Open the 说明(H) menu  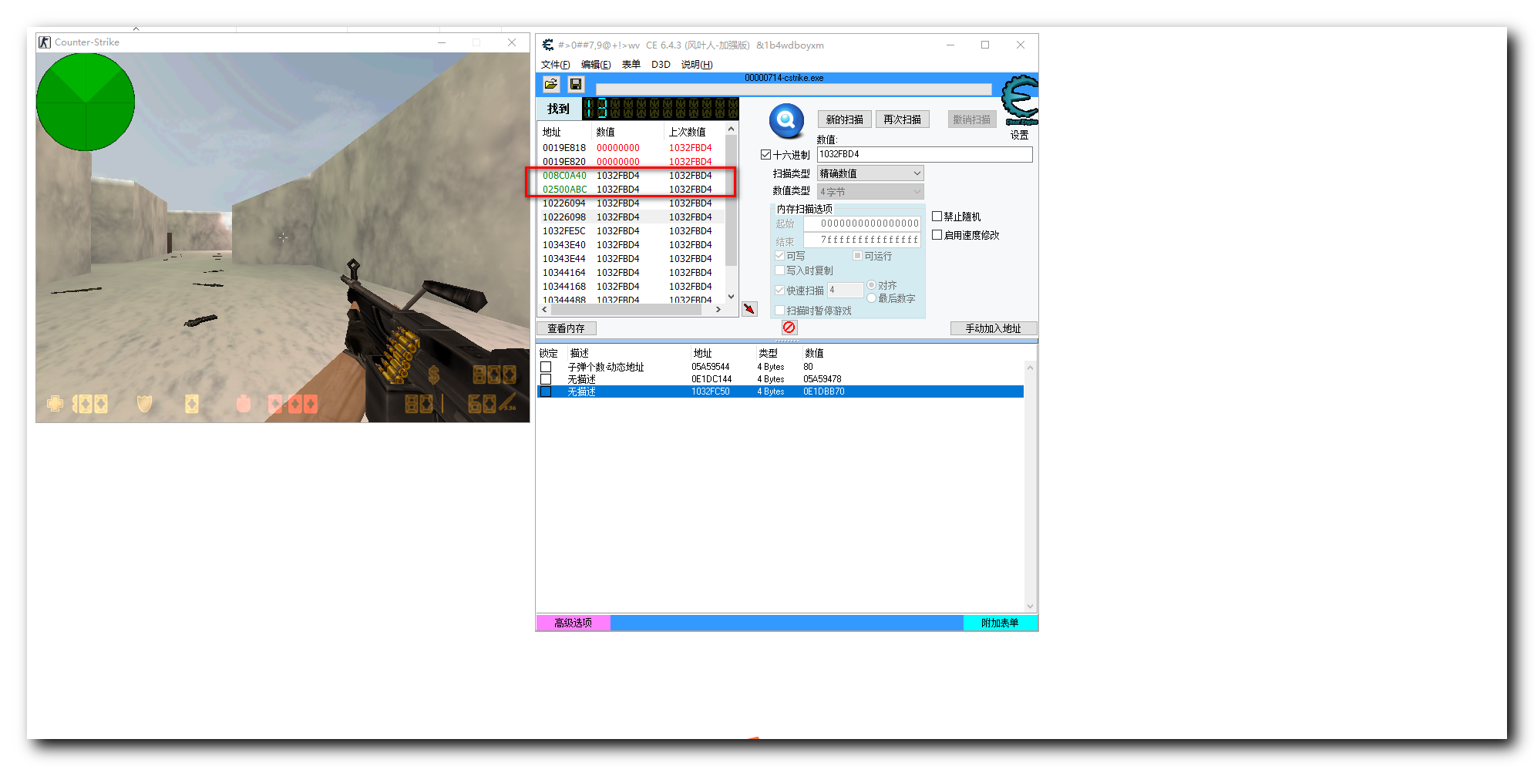697,65
